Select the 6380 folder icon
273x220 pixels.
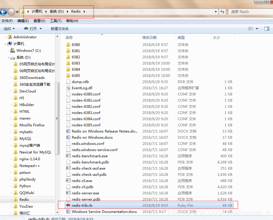click(x=68, y=44)
